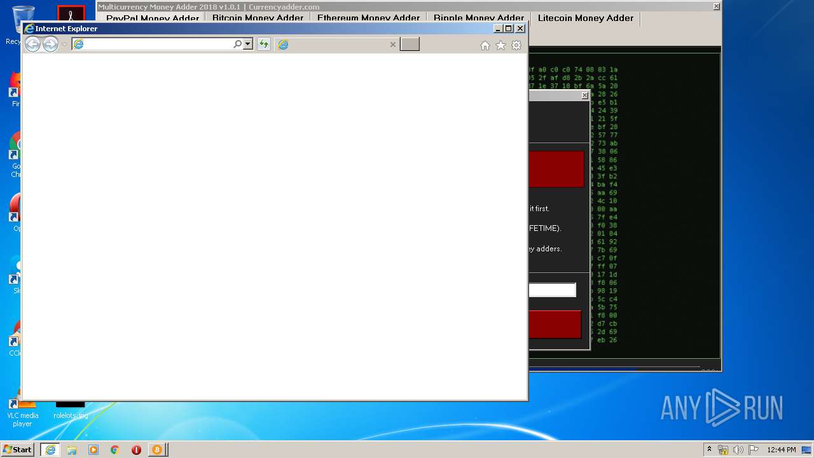Screen dimensions: 814x458
Task: Go forward with the Internet Explorer Forward arrow
Action: [x=50, y=44]
